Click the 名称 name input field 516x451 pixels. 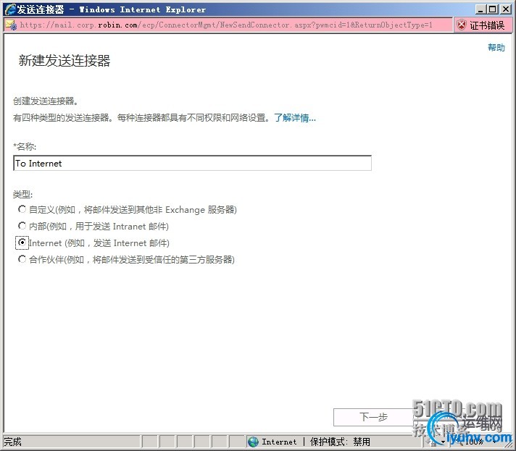[x=193, y=163]
